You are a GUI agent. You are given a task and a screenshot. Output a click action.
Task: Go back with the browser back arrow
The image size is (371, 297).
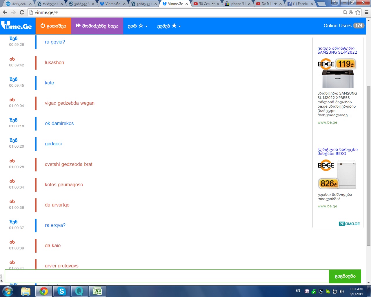(5, 12)
